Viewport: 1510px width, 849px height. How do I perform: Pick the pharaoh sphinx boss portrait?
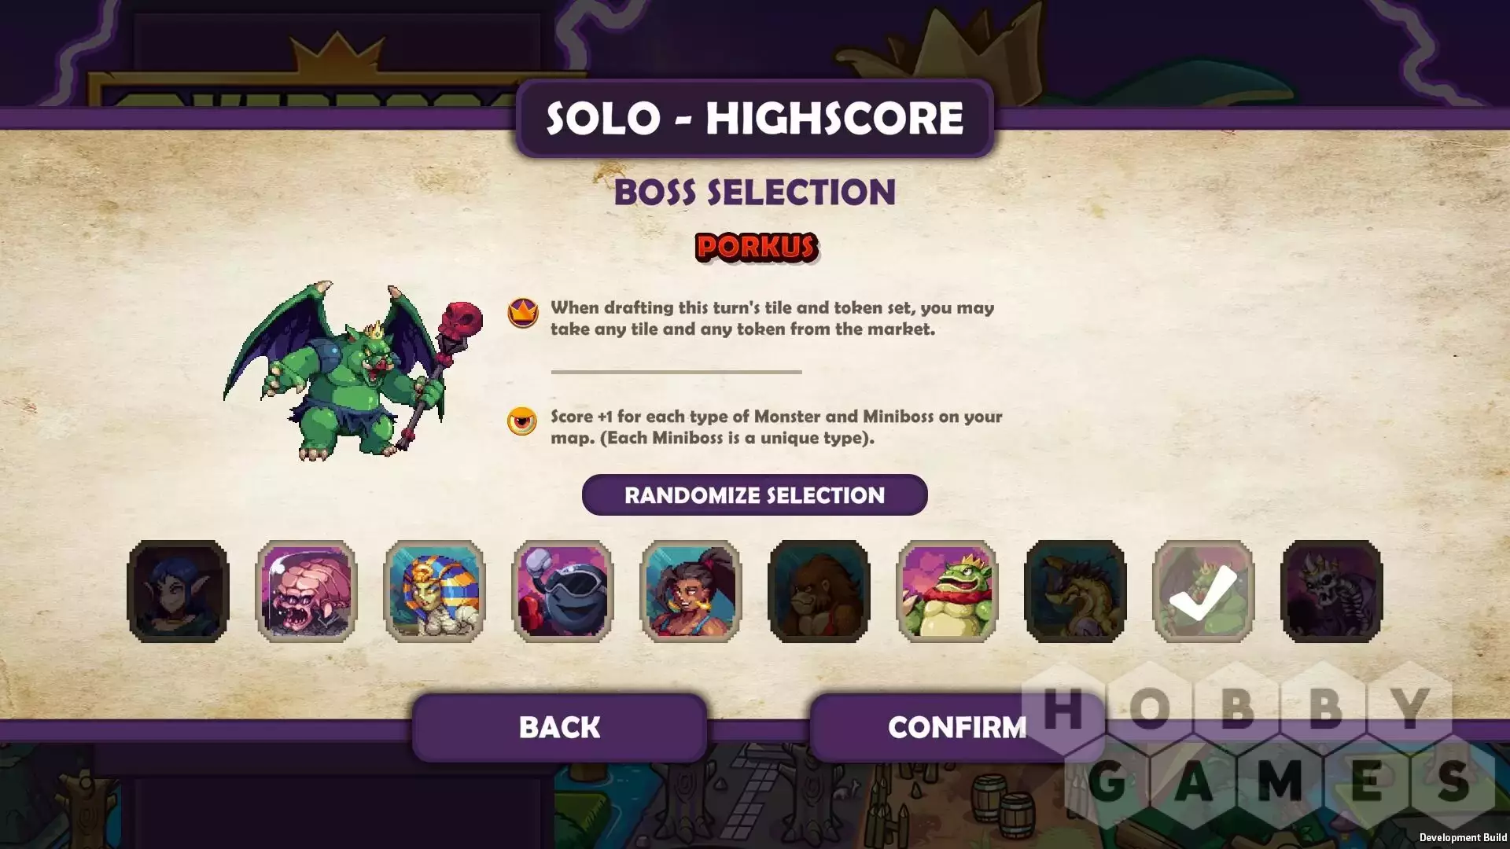click(x=435, y=591)
